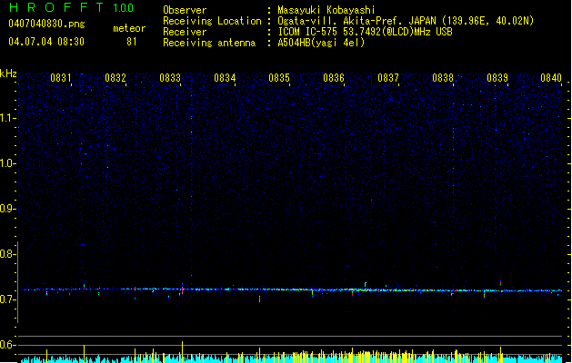
Task: Click the ICOM IC-575 receiver text
Action: (x=365, y=32)
